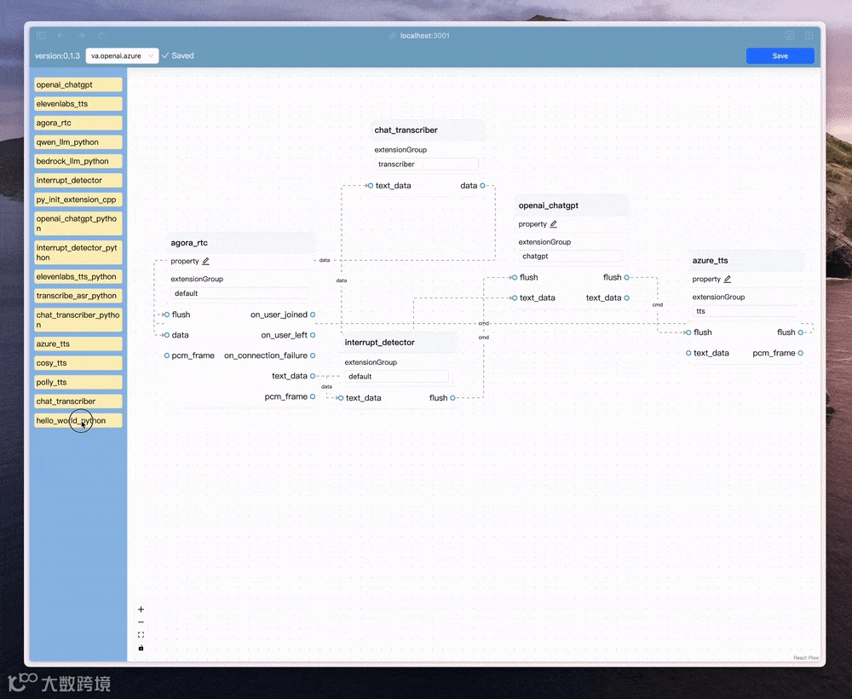Click chat_transcriber text_data input port

pyautogui.click(x=371, y=186)
